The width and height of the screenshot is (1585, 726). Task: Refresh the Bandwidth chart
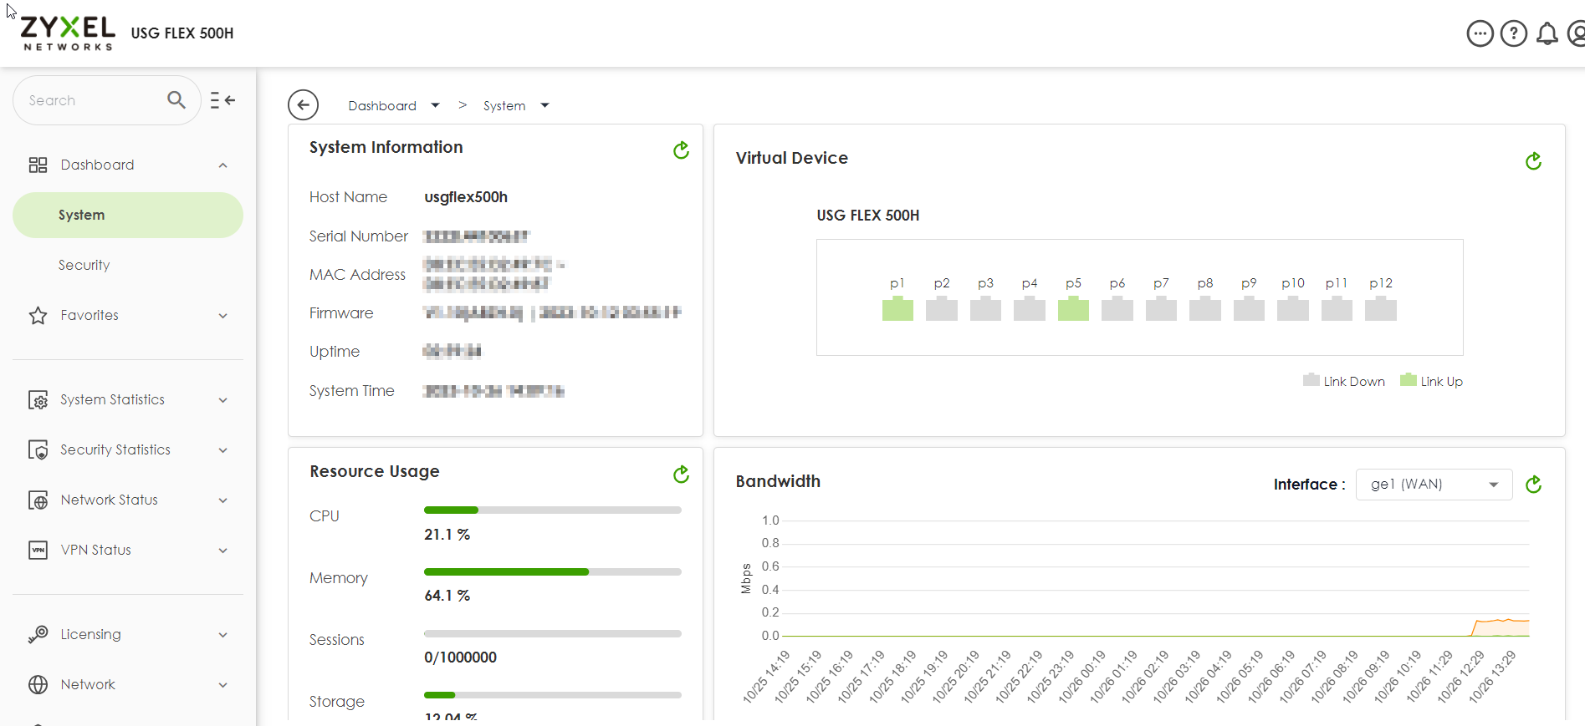pyautogui.click(x=1532, y=485)
